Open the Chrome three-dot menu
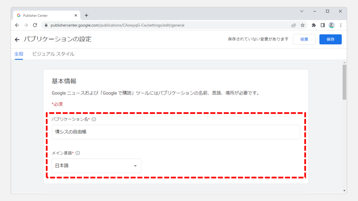Screen dimensions: 358x201 point(341,25)
